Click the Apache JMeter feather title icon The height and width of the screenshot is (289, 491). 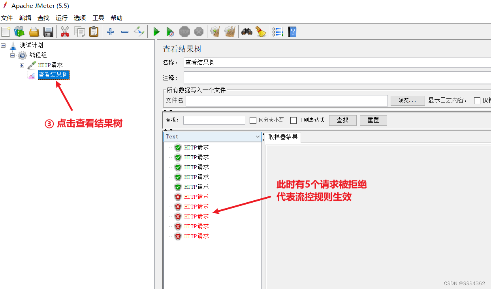point(4,6)
